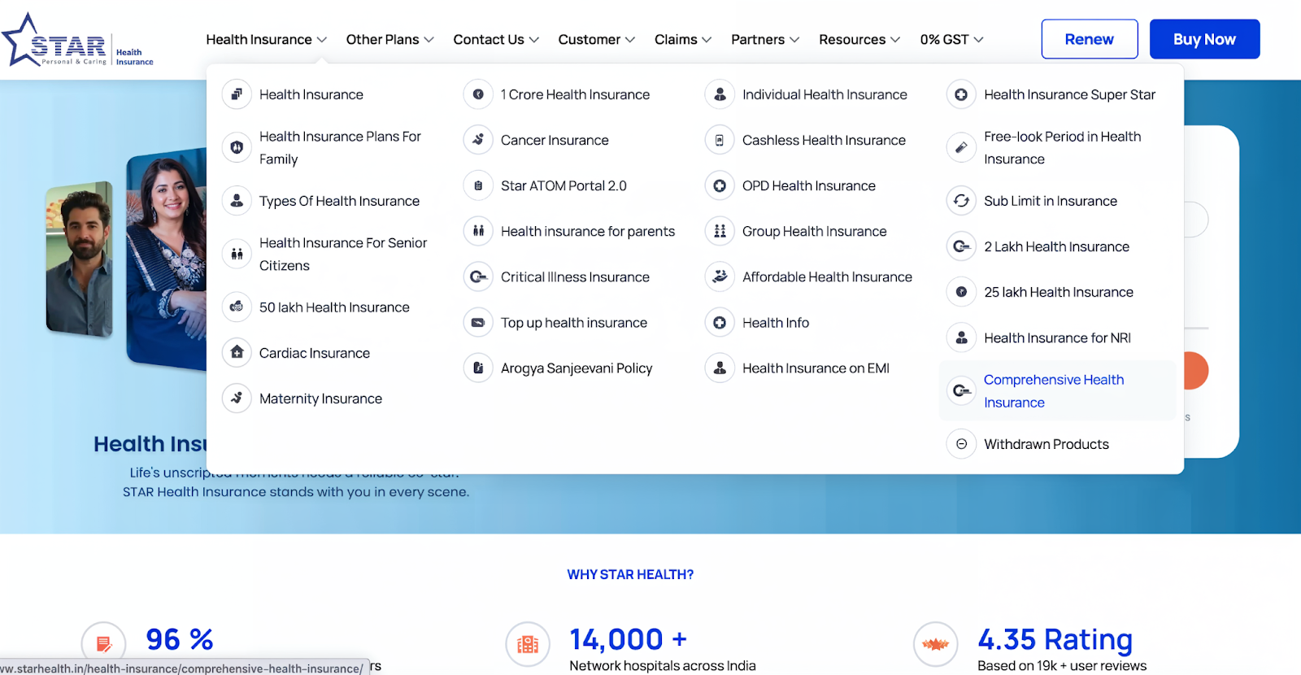Click the icon beside 50 lakh Health Insurance
The height and width of the screenshot is (675, 1301).
click(x=237, y=307)
